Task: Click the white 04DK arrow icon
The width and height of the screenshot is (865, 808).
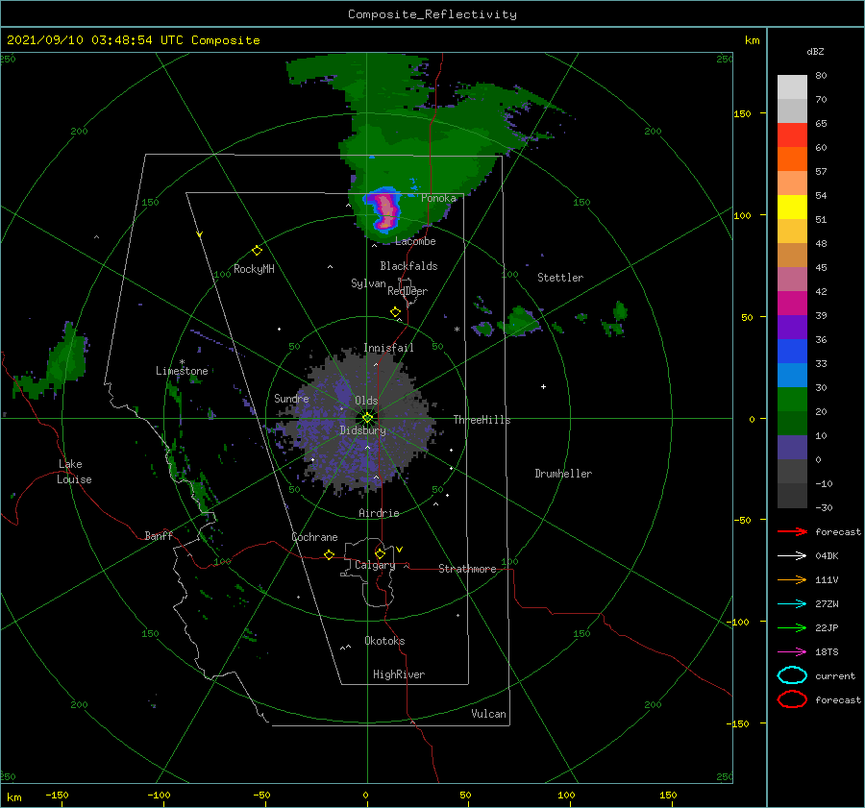Action: pyautogui.click(x=792, y=555)
